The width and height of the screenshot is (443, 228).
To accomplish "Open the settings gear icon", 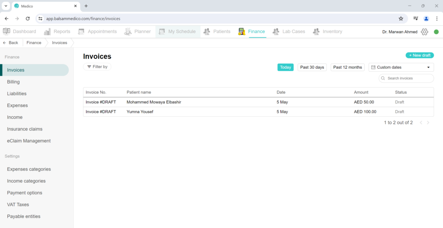I will coord(424,32).
